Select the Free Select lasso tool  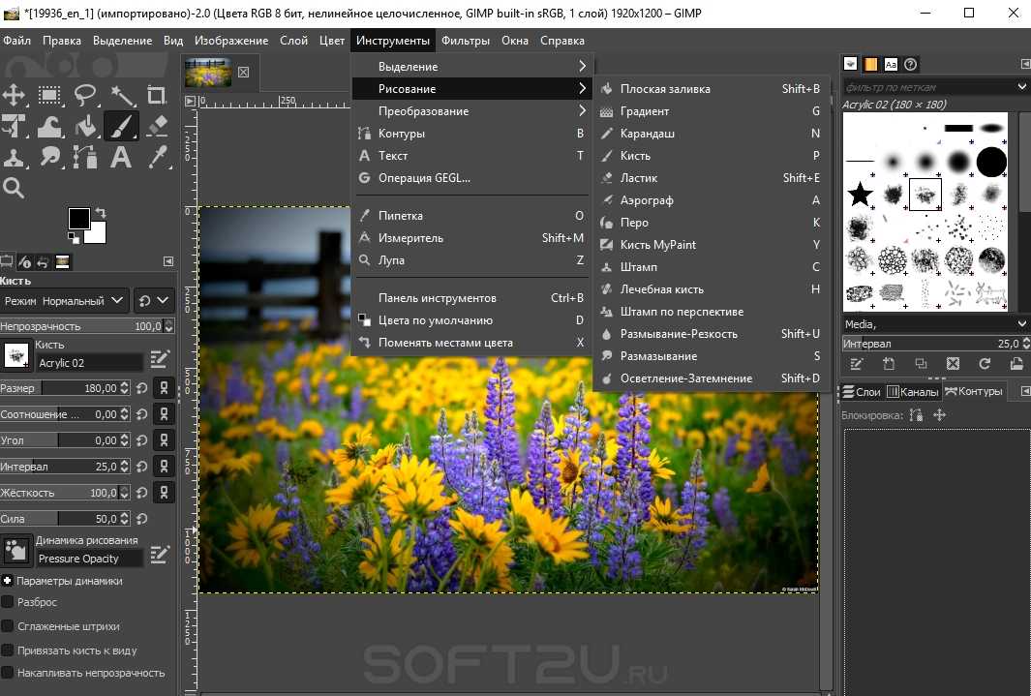coord(85,95)
